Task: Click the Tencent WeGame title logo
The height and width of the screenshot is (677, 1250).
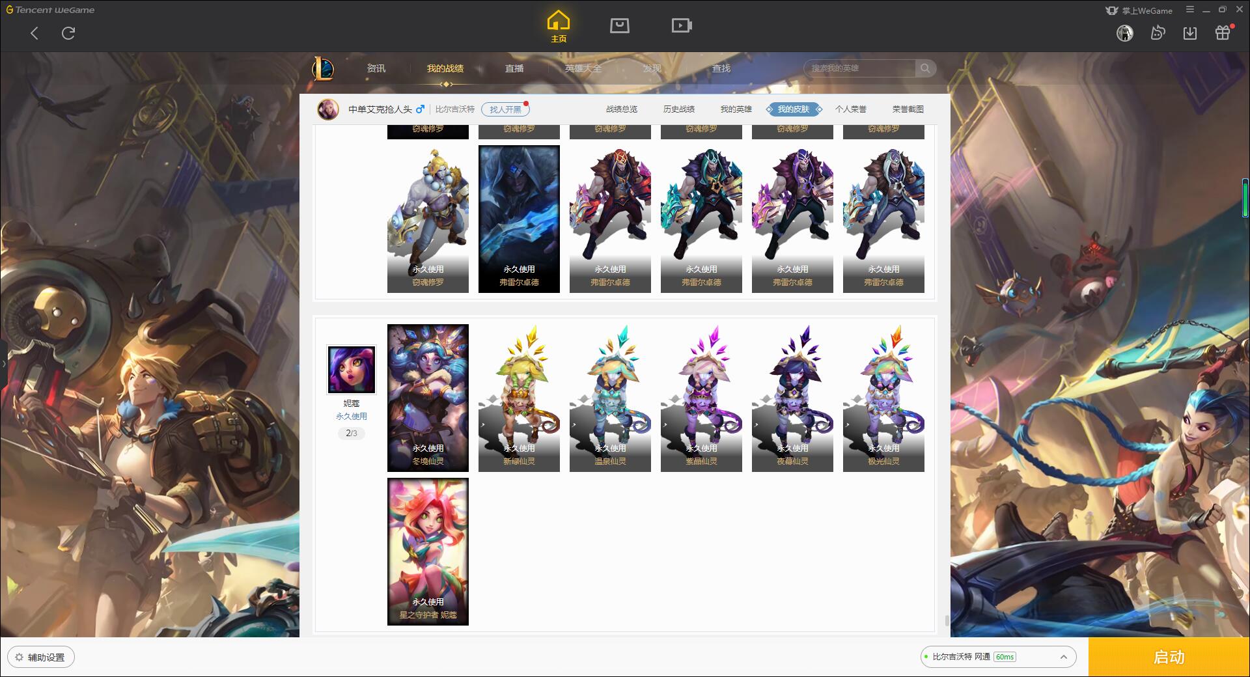Action: point(50,10)
